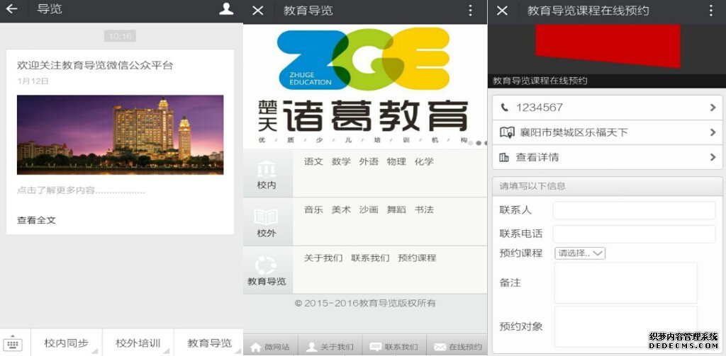This screenshot has width=726, height=356.
Task: Open the 校外培训 bottom menu
Action: [138, 343]
